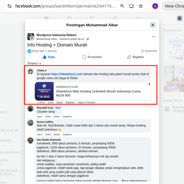Click the post timestamp Kemarin pukul 09.14
The image size is (184, 184).
(72, 39)
